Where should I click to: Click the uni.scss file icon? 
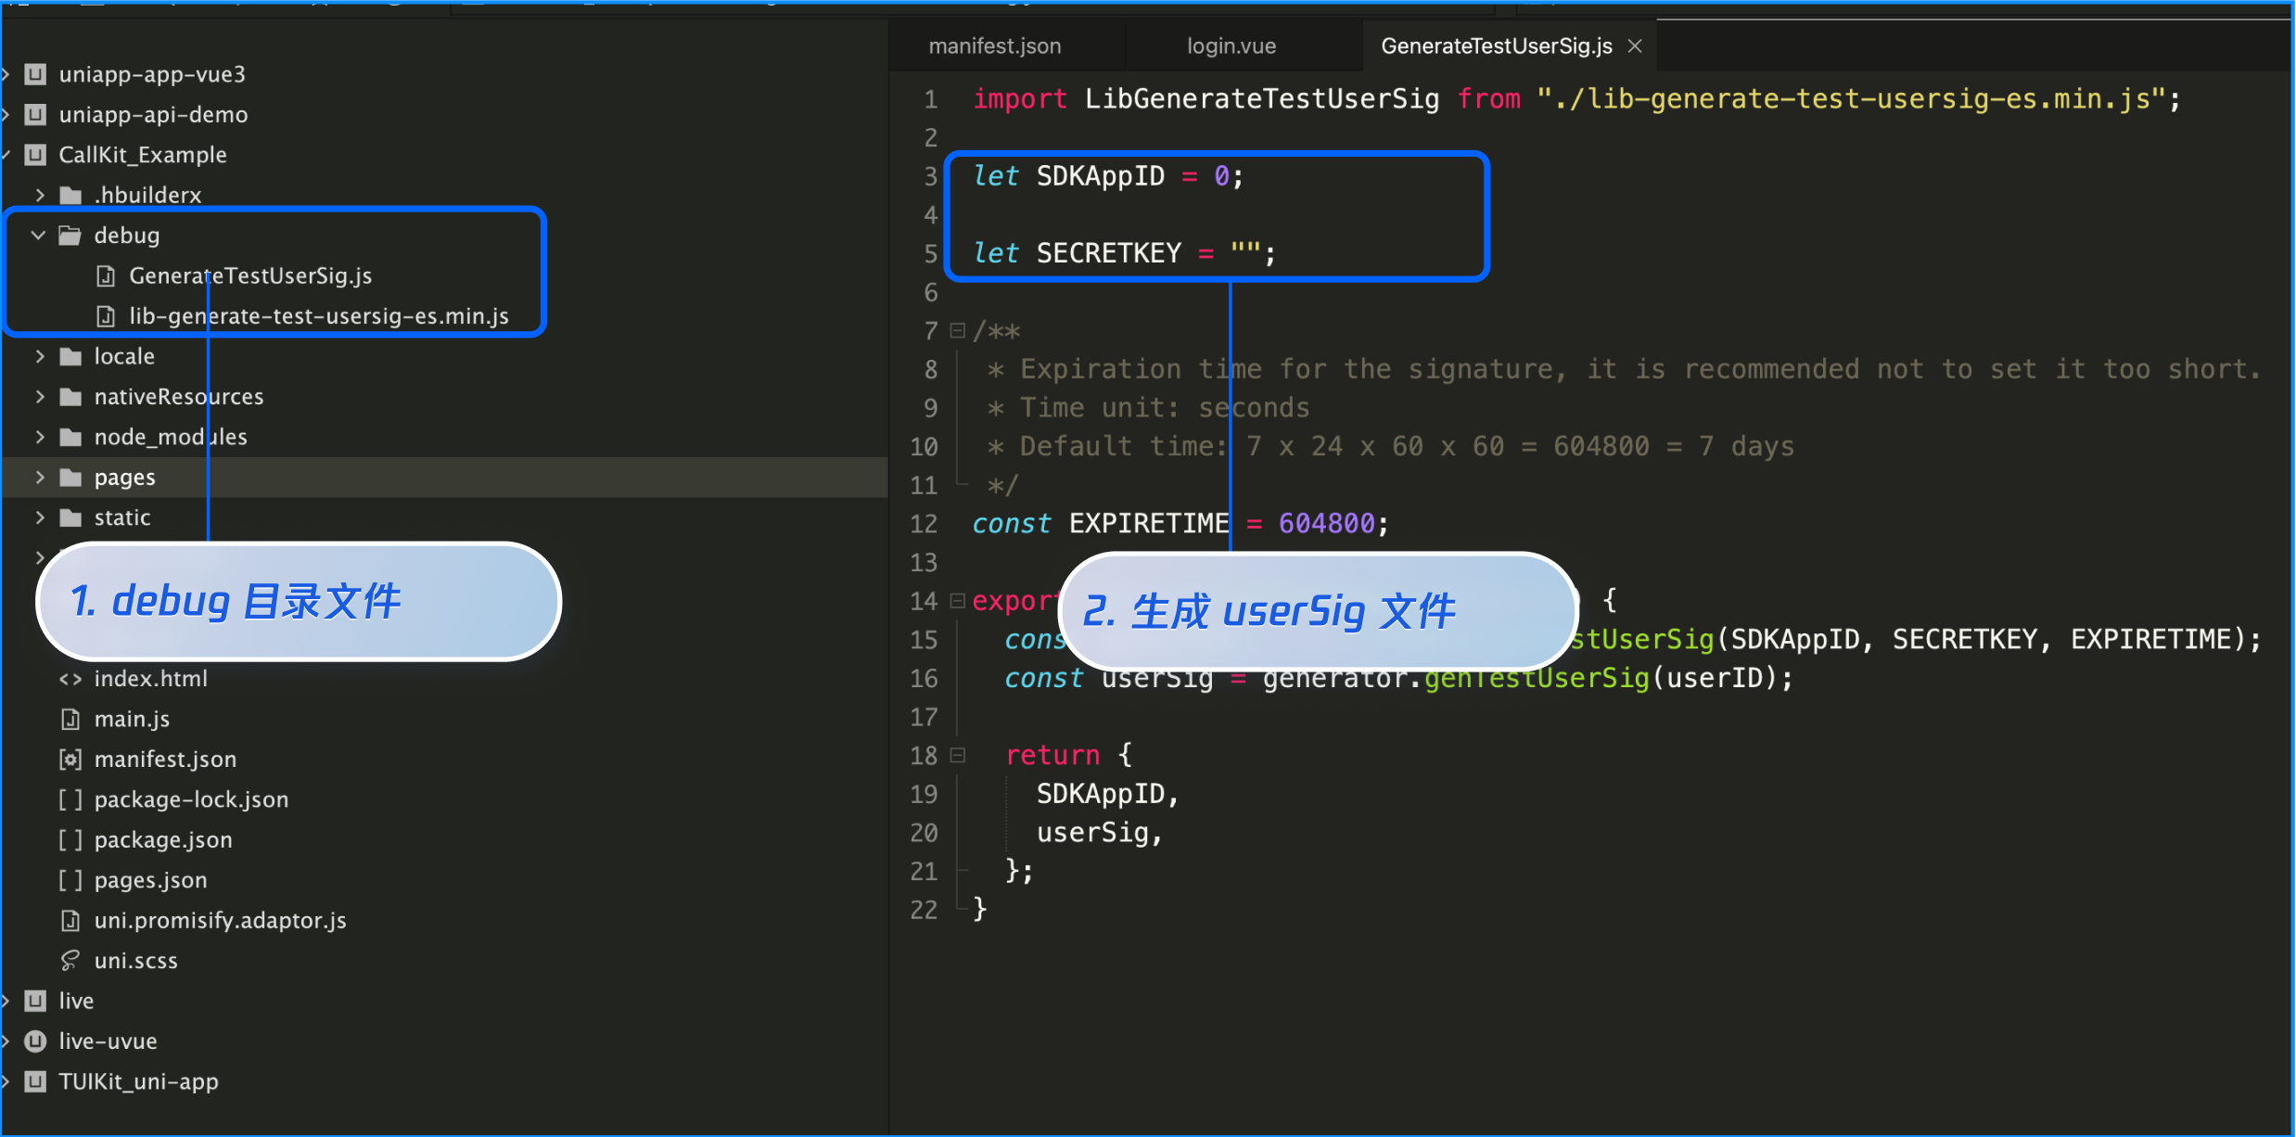tap(70, 961)
